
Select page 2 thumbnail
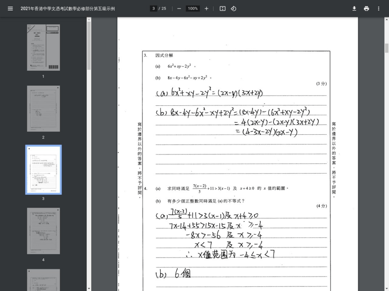click(43, 108)
